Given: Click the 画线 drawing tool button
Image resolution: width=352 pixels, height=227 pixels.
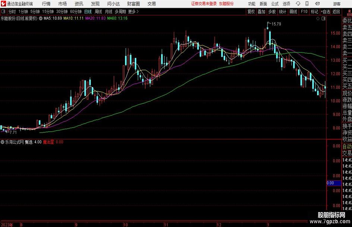Looking at the screenshot, I should tap(294, 12).
